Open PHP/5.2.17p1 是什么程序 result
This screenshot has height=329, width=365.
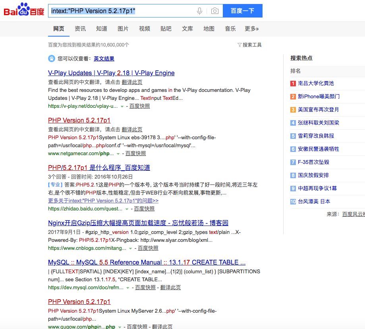[x=99, y=167]
